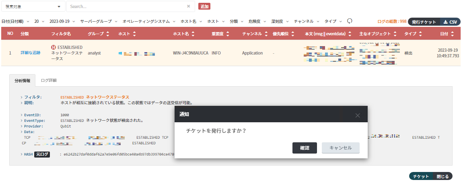Download the log list as CSV

(x=450, y=22)
